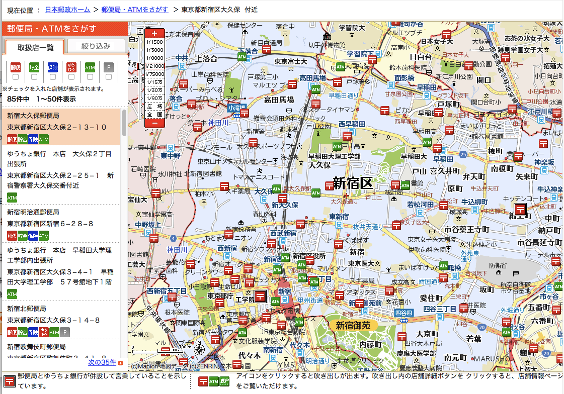Screen dimensions: 564x394
Task: Click the large post office marker near 工学院
Action: coord(260,296)
